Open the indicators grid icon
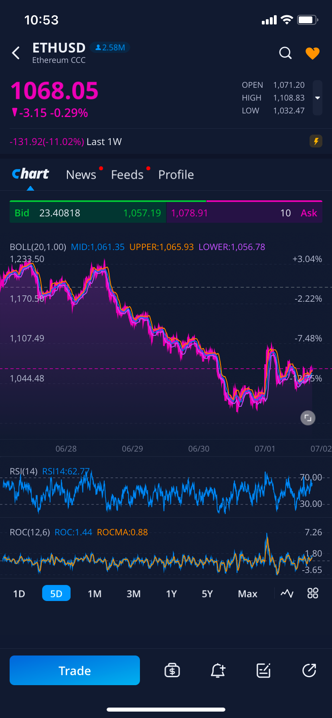 pos(313,593)
